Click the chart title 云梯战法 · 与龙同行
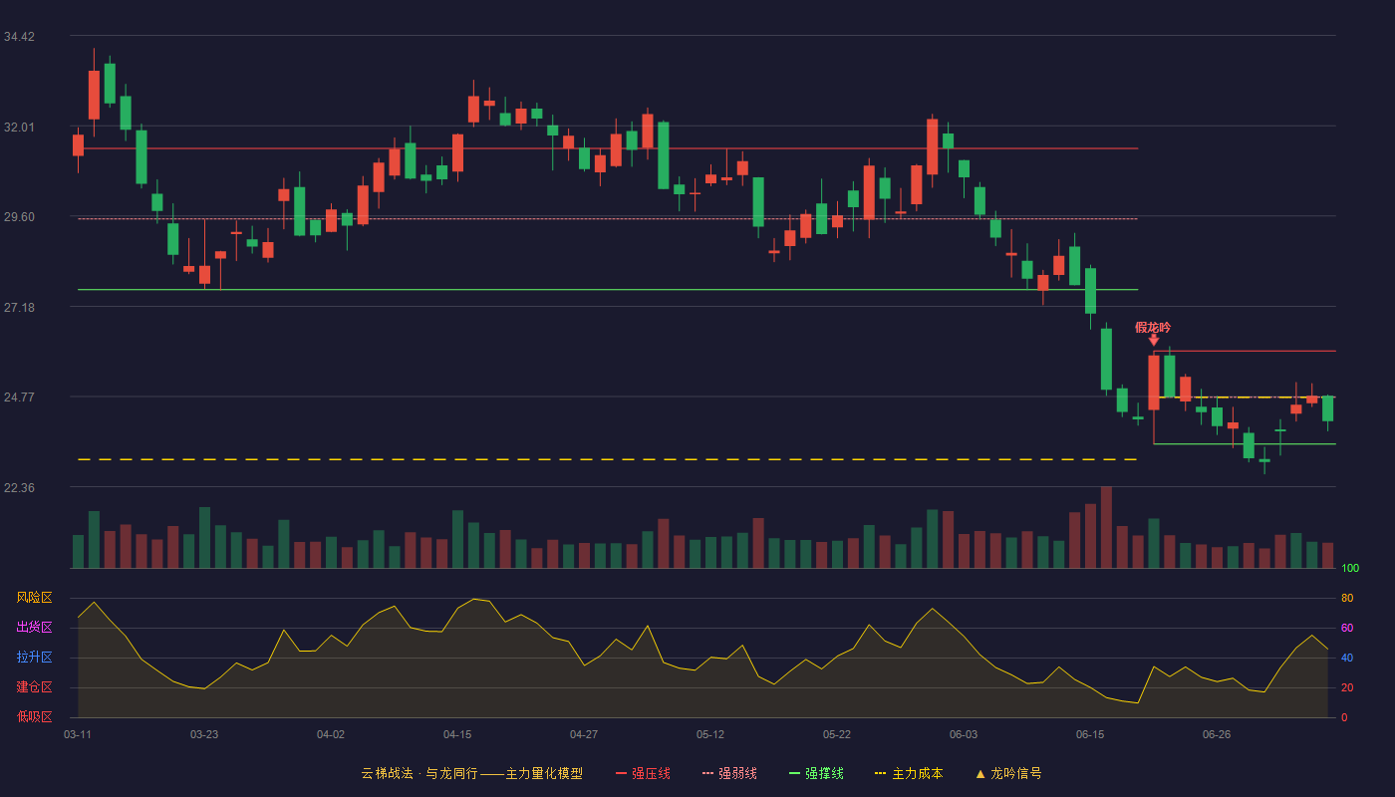The width and height of the screenshot is (1395, 797). point(419,773)
